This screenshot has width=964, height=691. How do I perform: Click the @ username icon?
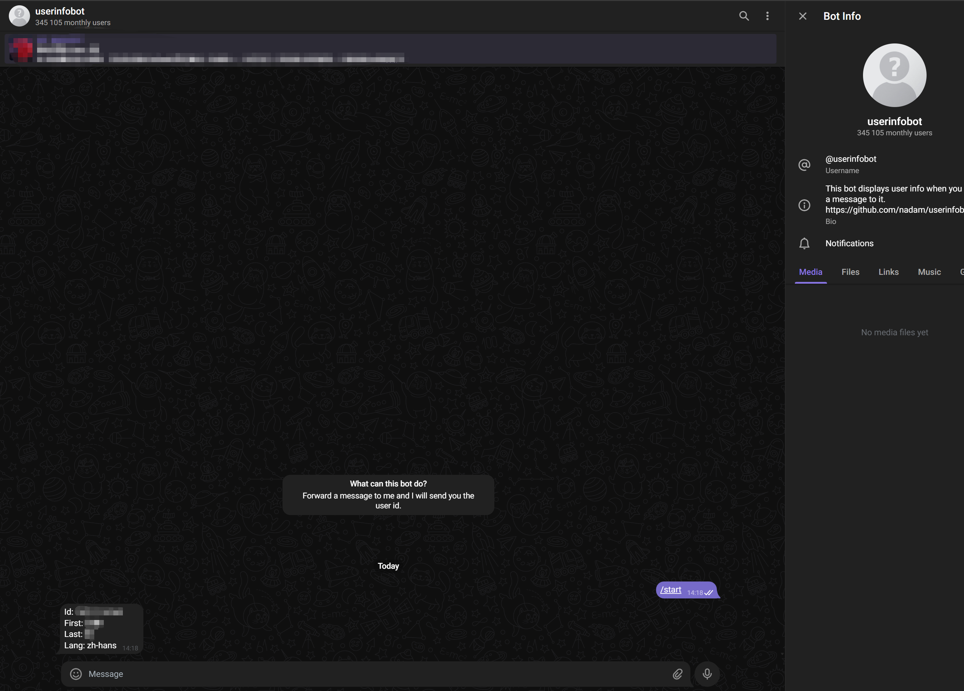coord(804,165)
